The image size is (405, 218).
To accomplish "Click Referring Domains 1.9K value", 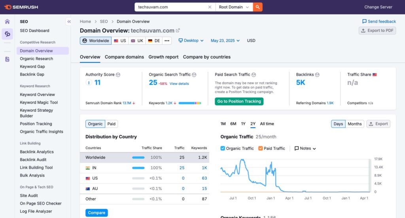I will [330, 103].
